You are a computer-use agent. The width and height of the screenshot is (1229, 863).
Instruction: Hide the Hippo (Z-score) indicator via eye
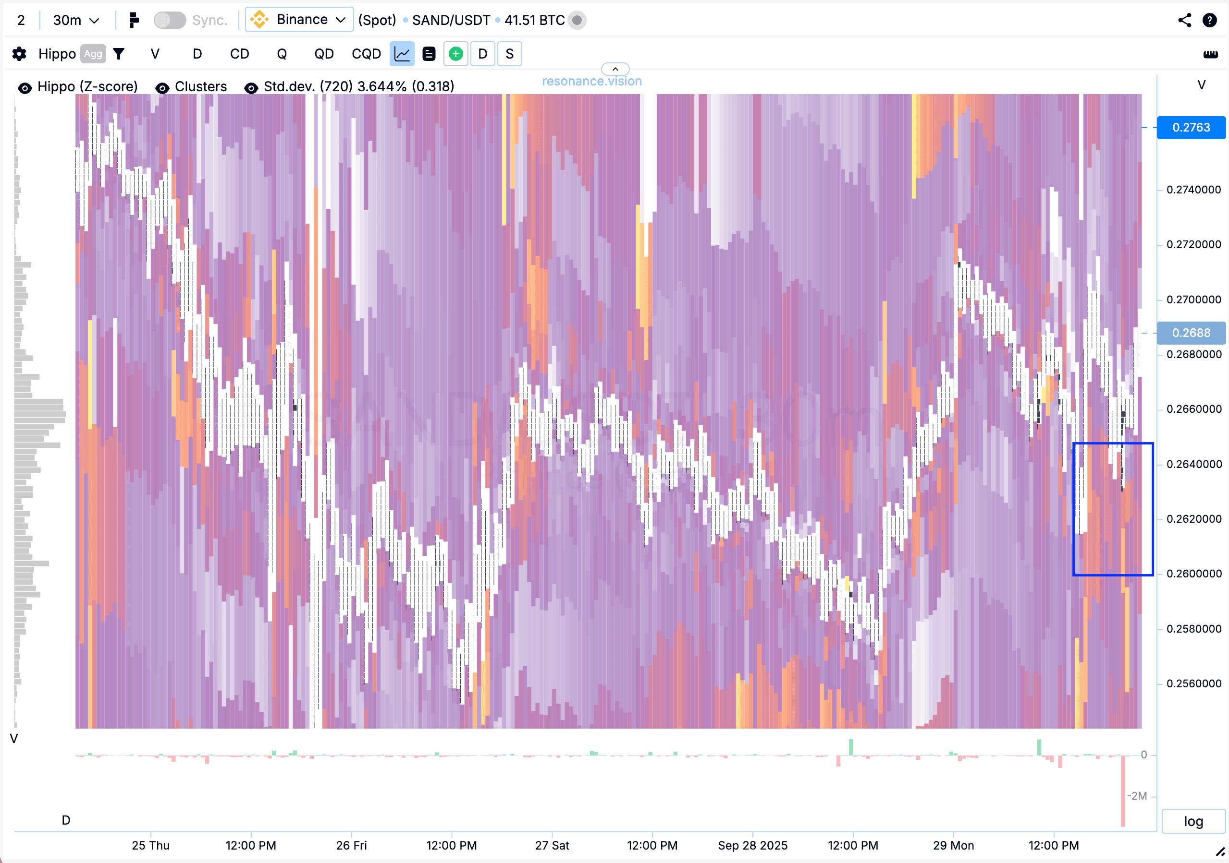[25, 87]
